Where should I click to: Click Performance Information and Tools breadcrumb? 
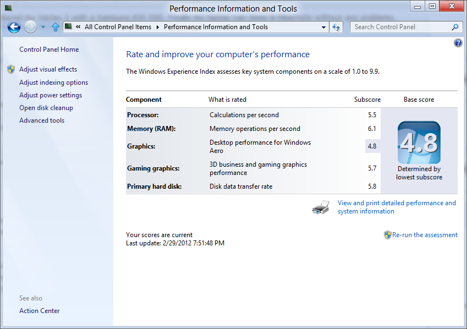pos(216,27)
